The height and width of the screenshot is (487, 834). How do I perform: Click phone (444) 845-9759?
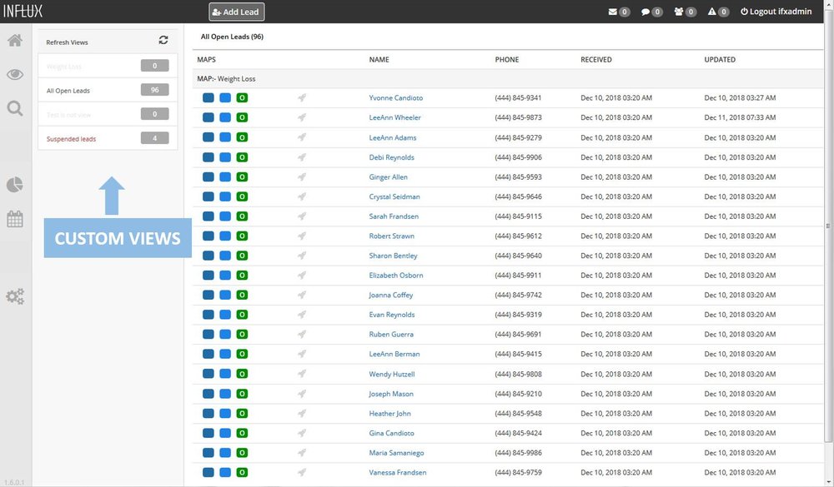pyautogui.click(x=518, y=472)
